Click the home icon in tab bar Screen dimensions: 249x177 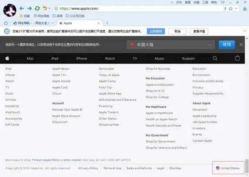6,23
